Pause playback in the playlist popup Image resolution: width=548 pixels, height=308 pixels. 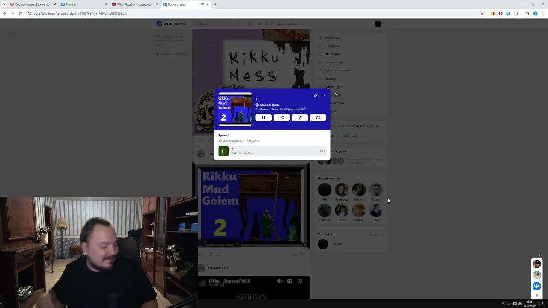tap(263, 118)
